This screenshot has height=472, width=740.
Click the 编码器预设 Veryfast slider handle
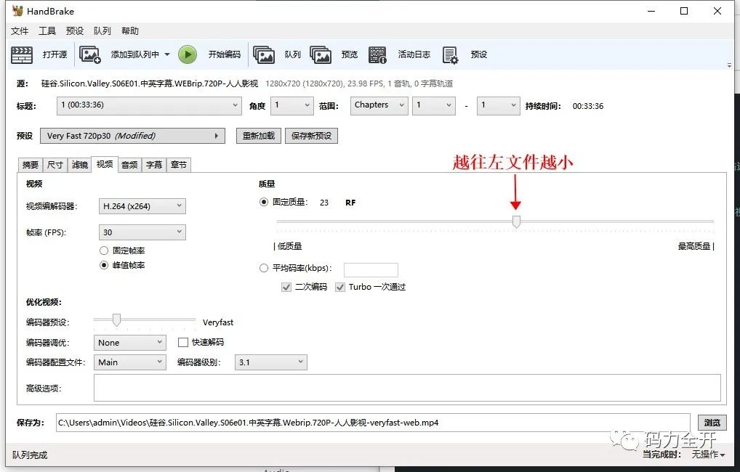(x=116, y=320)
